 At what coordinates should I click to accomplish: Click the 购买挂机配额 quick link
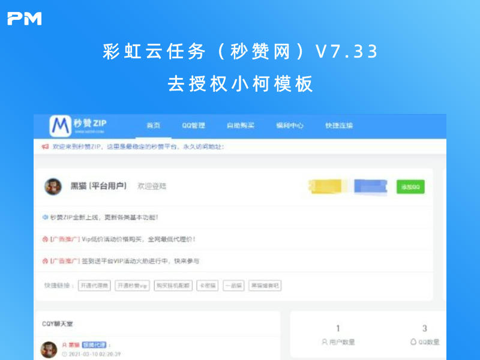tap(172, 286)
